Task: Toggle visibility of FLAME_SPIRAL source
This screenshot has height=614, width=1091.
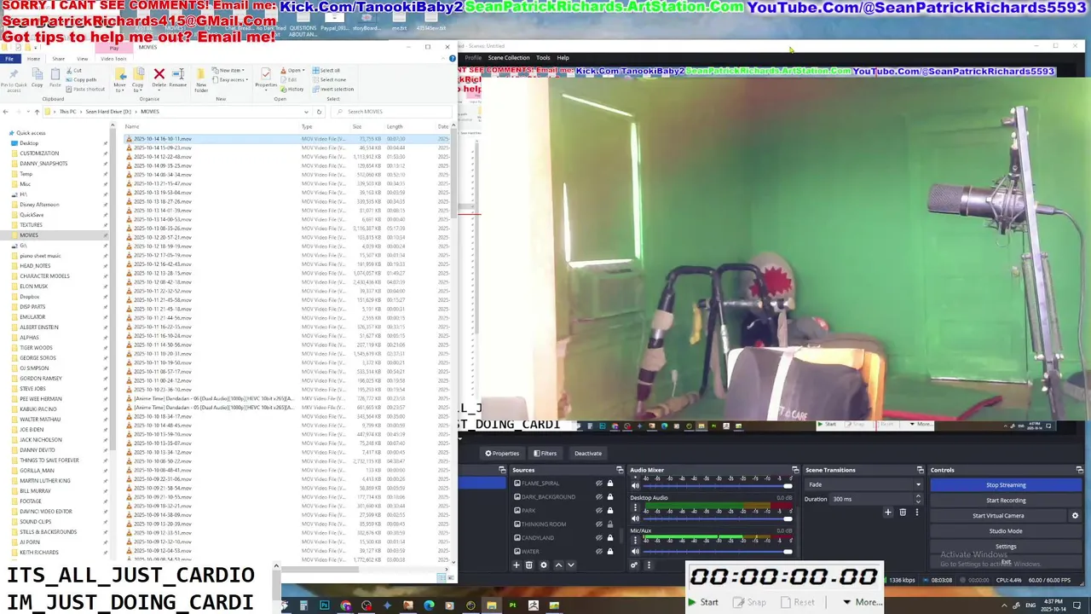Action: click(598, 484)
